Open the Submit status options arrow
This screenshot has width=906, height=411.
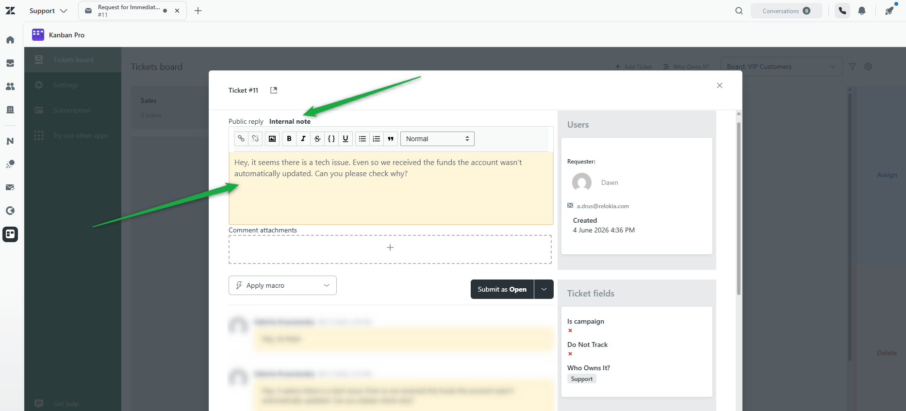(x=544, y=289)
